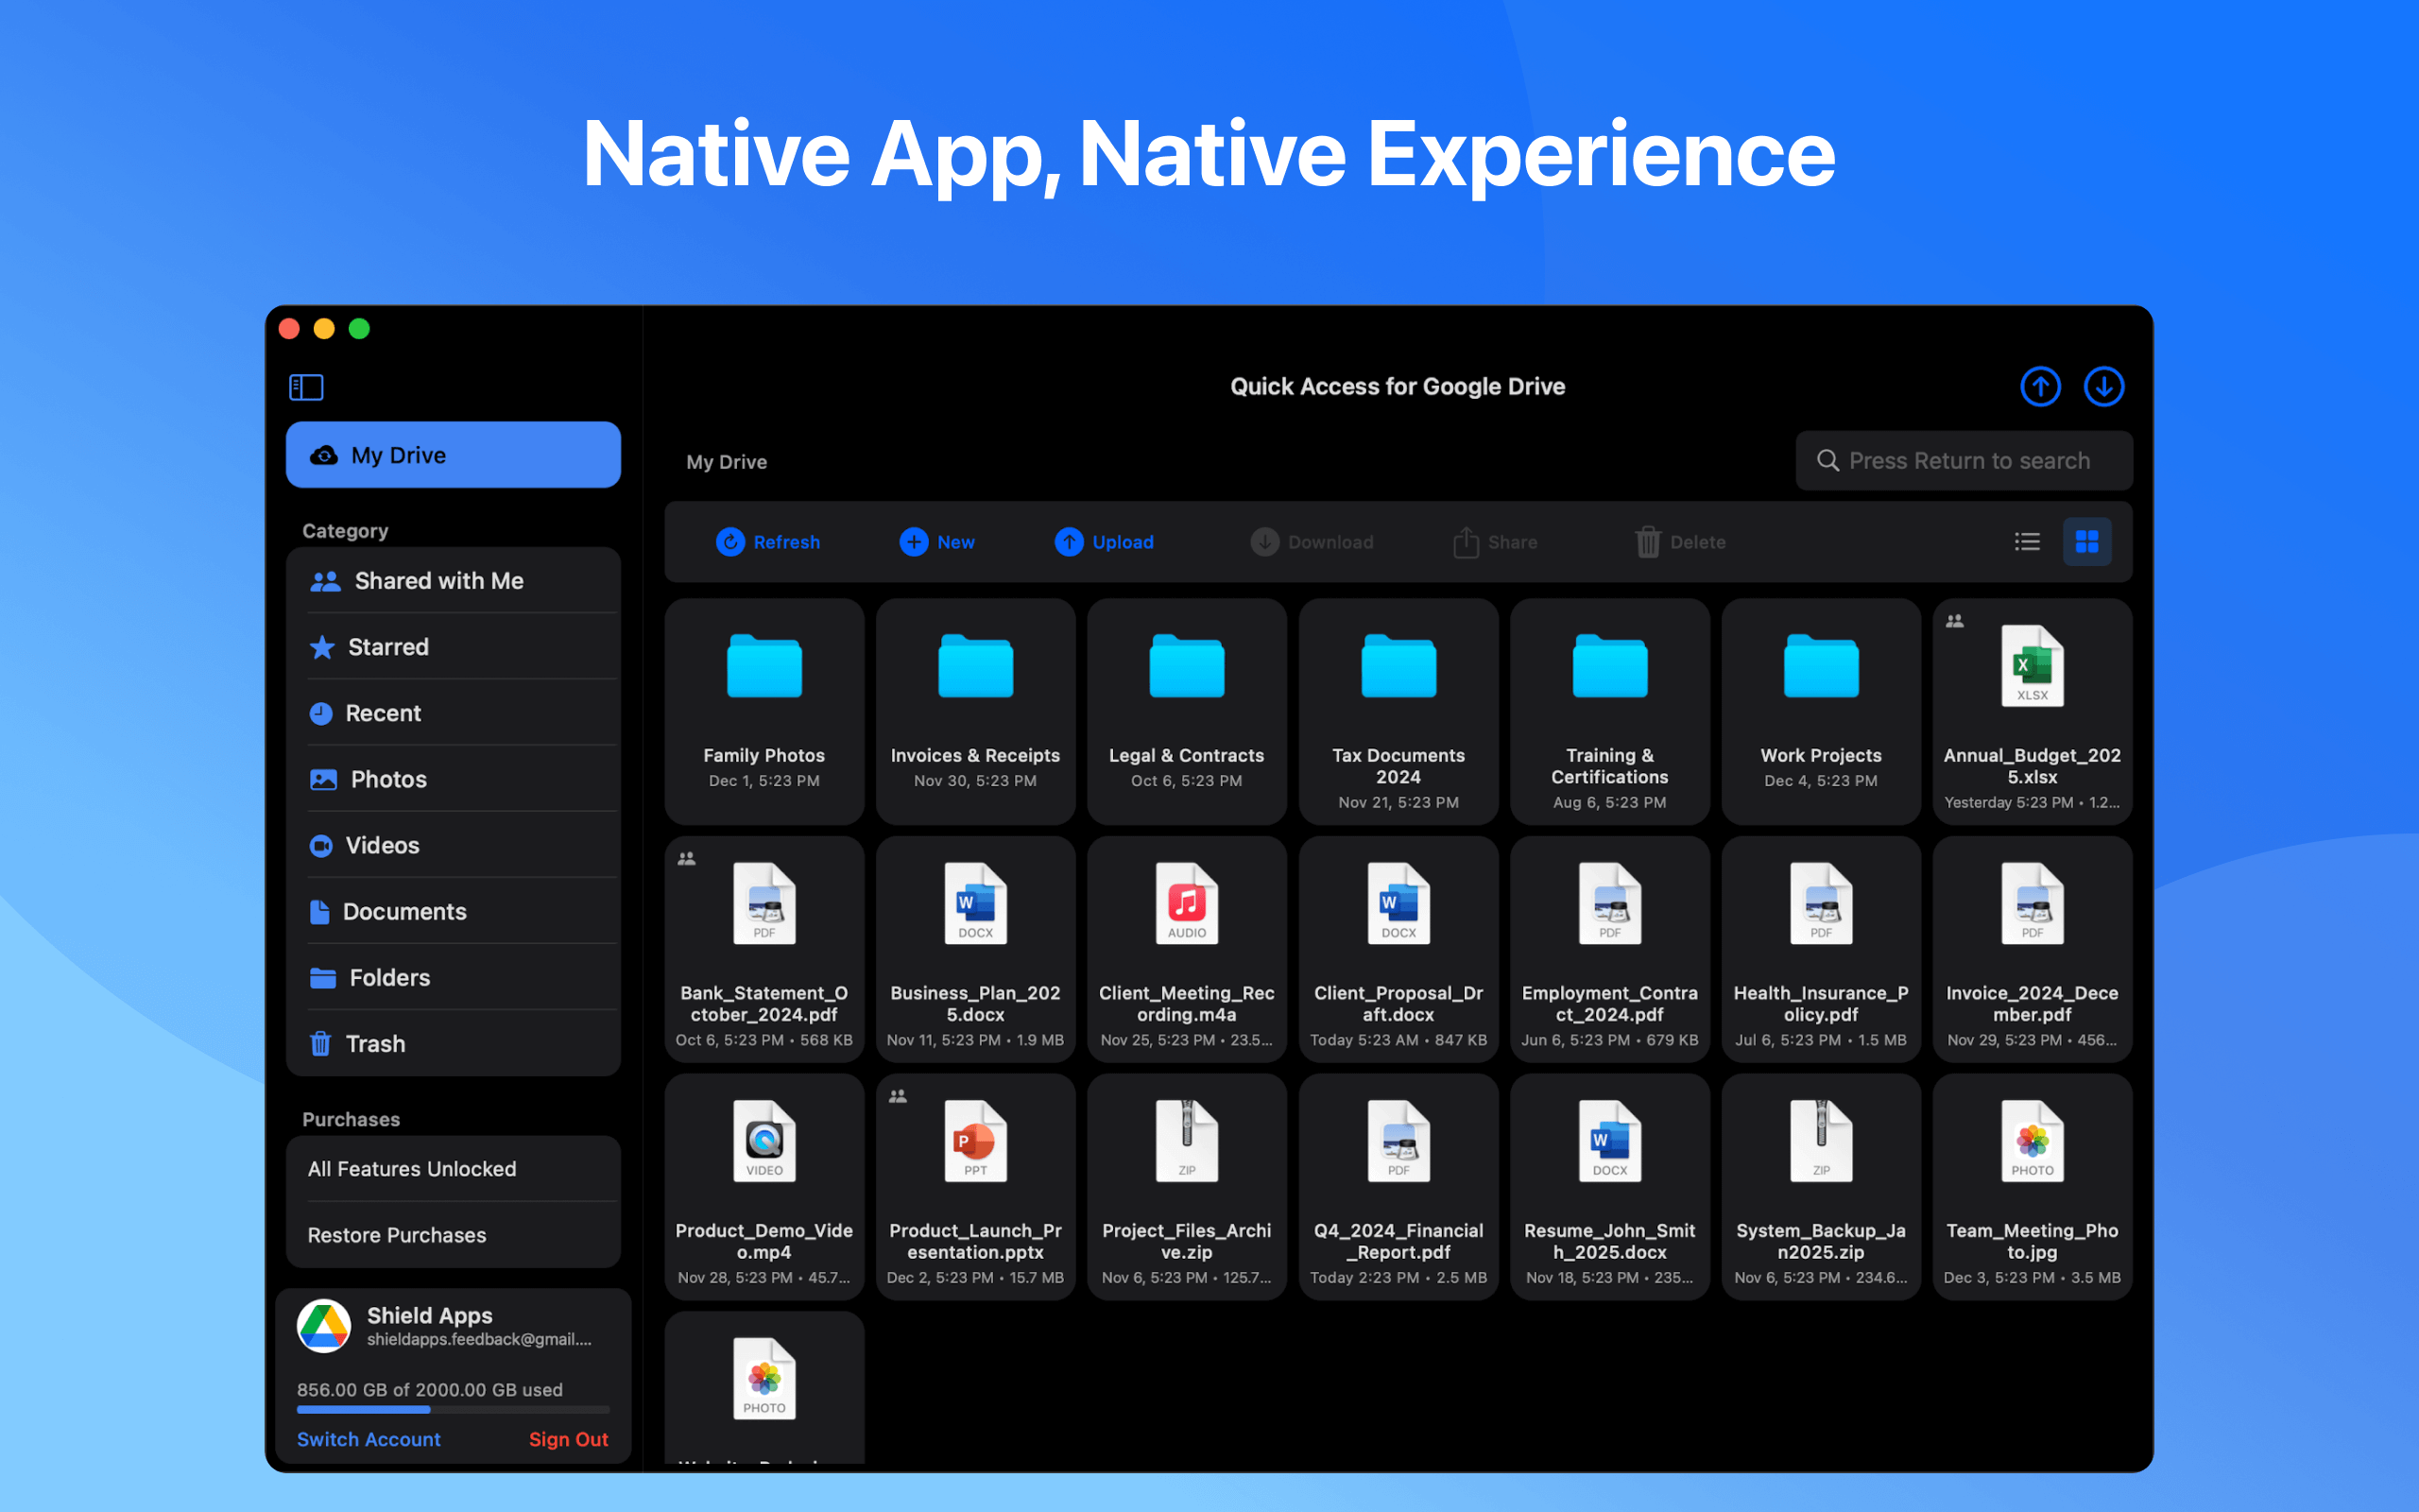2419x1512 pixels.
Task: Sign Out of the account
Action: coord(568,1439)
